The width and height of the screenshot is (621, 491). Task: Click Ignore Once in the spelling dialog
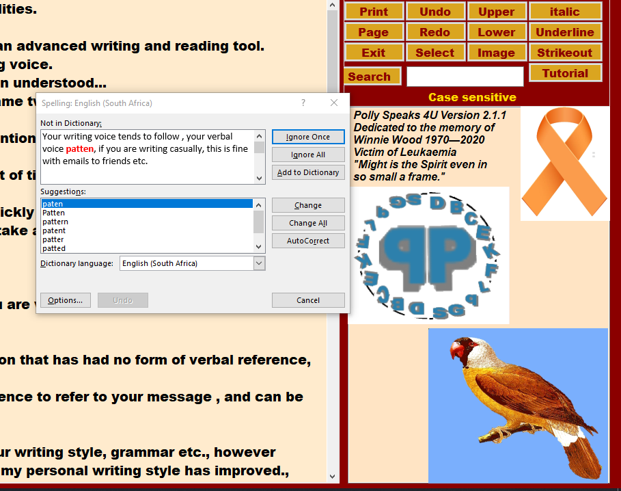(307, 137)
